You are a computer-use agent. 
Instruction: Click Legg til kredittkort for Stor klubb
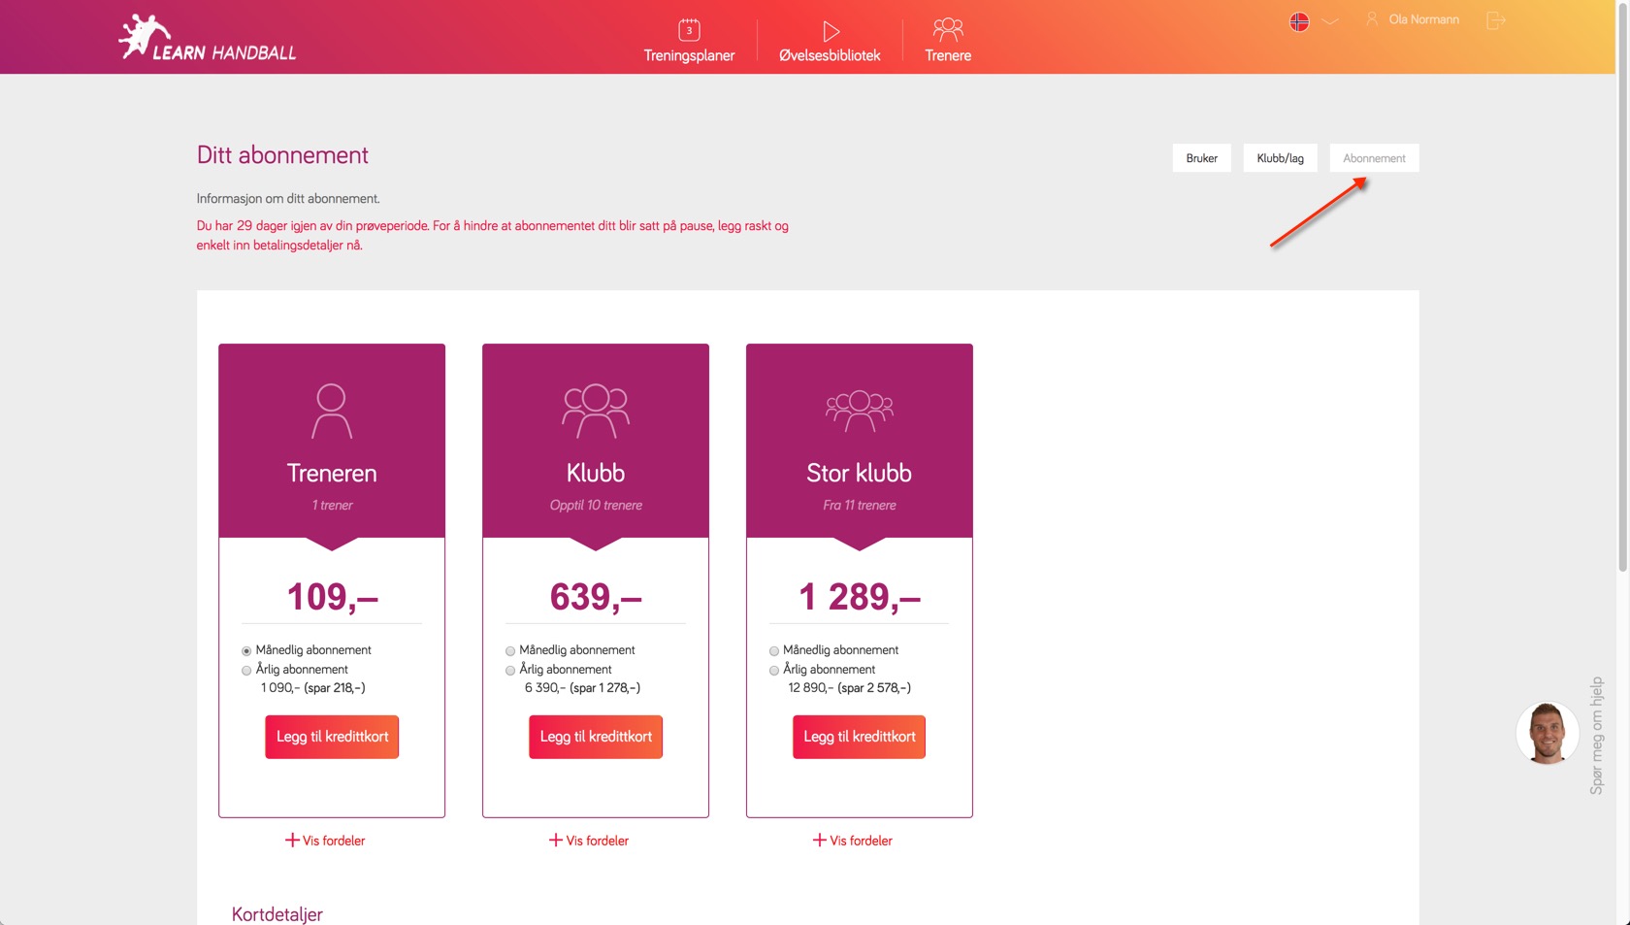[x=859, y=737]
